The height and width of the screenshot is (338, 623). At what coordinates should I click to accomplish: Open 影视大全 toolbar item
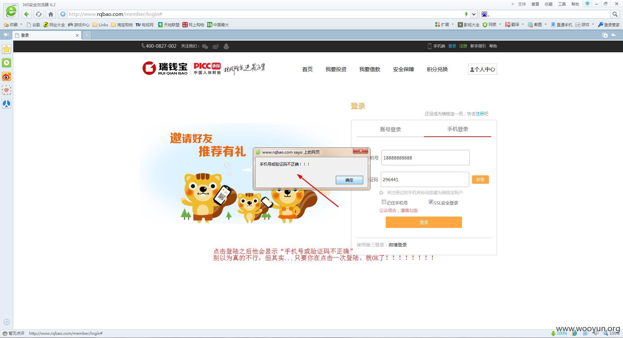pyautogui.click(x=468, y=25)
